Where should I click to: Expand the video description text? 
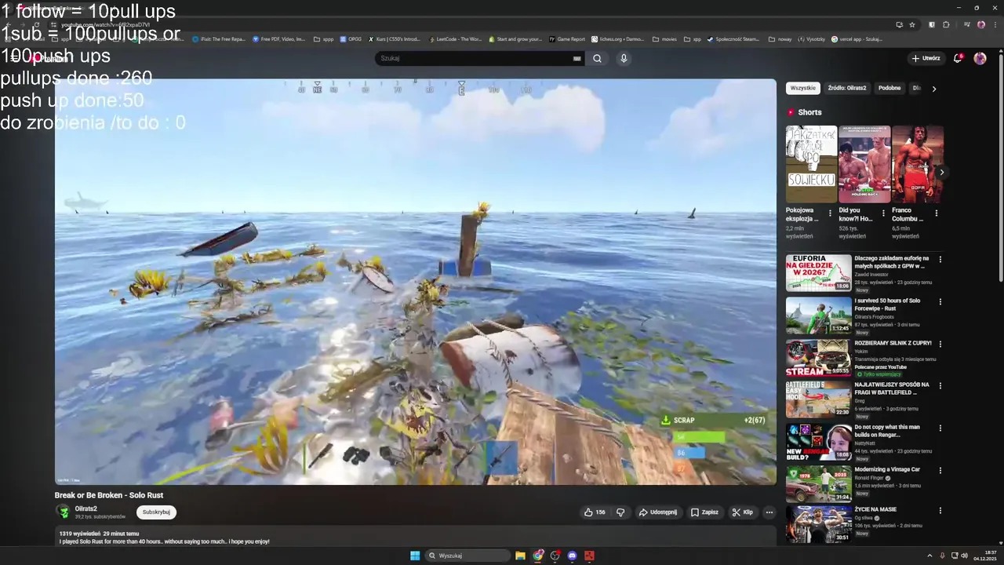(x=415, y=538)
